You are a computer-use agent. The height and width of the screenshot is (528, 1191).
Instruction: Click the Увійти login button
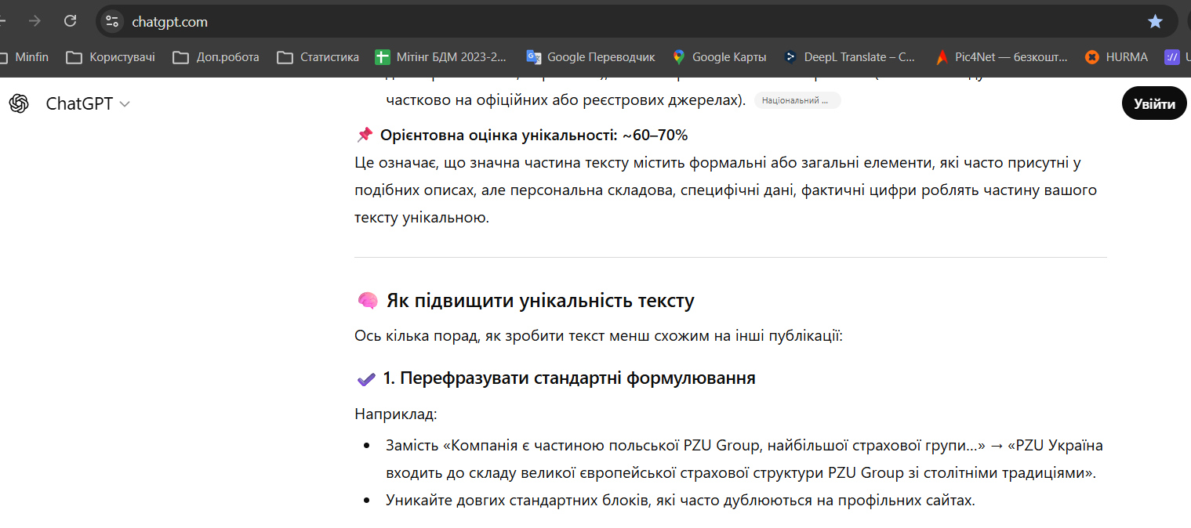tap(1154, 103)
